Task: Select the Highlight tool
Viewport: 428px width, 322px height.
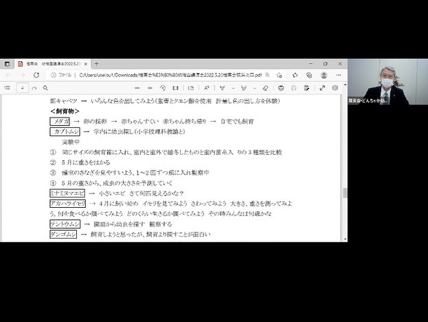Action: [x=244, y=88]
